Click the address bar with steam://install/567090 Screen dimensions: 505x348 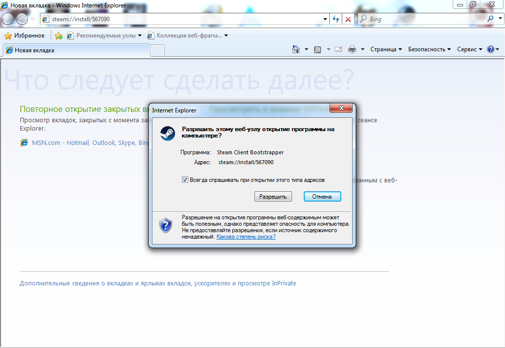(x=183, y=19)
